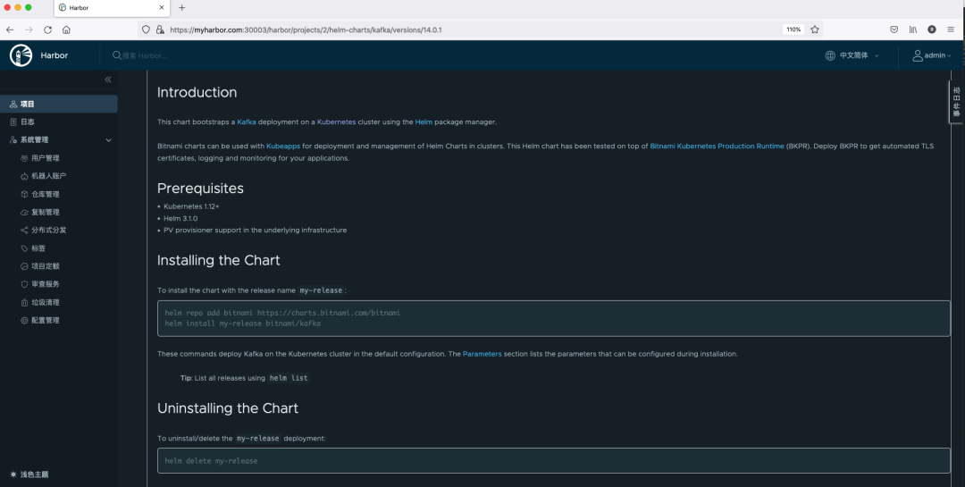Viewport: 965px width, 487px height.
Task: Click the admin user avatar icon
Action: click(917, 55)
